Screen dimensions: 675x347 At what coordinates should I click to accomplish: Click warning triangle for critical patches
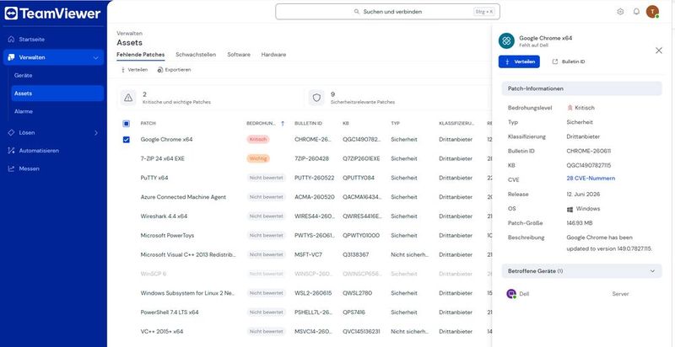[x=128, y=98]
